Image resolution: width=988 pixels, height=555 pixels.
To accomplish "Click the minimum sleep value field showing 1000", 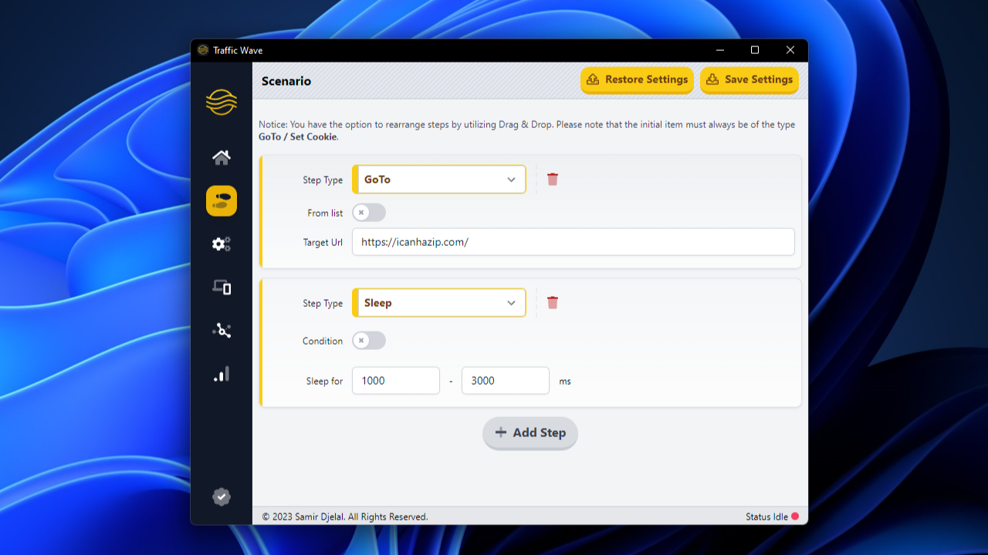I will pos(395,380).
